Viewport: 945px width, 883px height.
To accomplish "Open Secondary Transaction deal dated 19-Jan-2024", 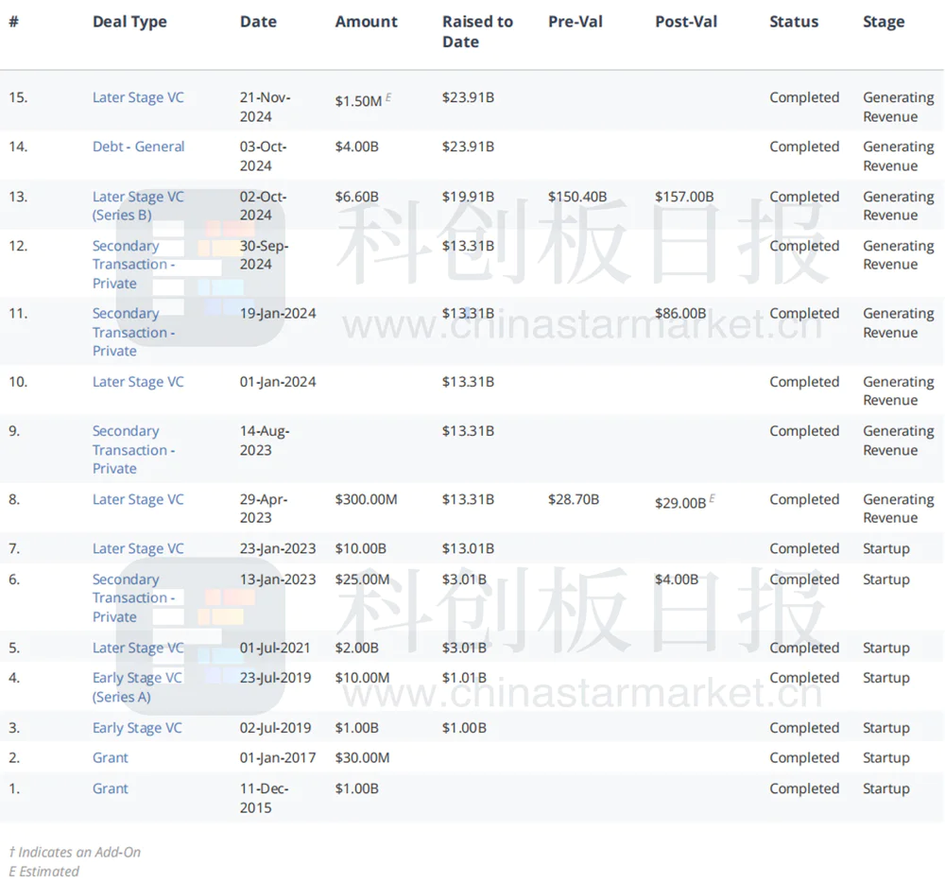I will coord(133,332).
